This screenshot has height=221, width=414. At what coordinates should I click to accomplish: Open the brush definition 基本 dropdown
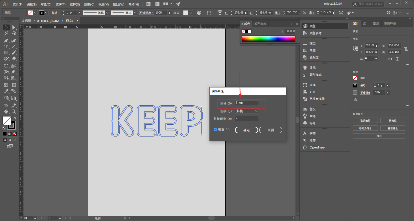(x=135, y=13)
